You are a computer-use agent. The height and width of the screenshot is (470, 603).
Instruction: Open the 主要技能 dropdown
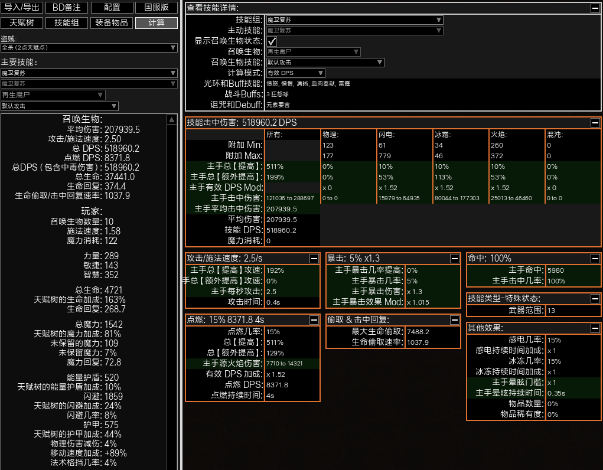click(89, 73)
